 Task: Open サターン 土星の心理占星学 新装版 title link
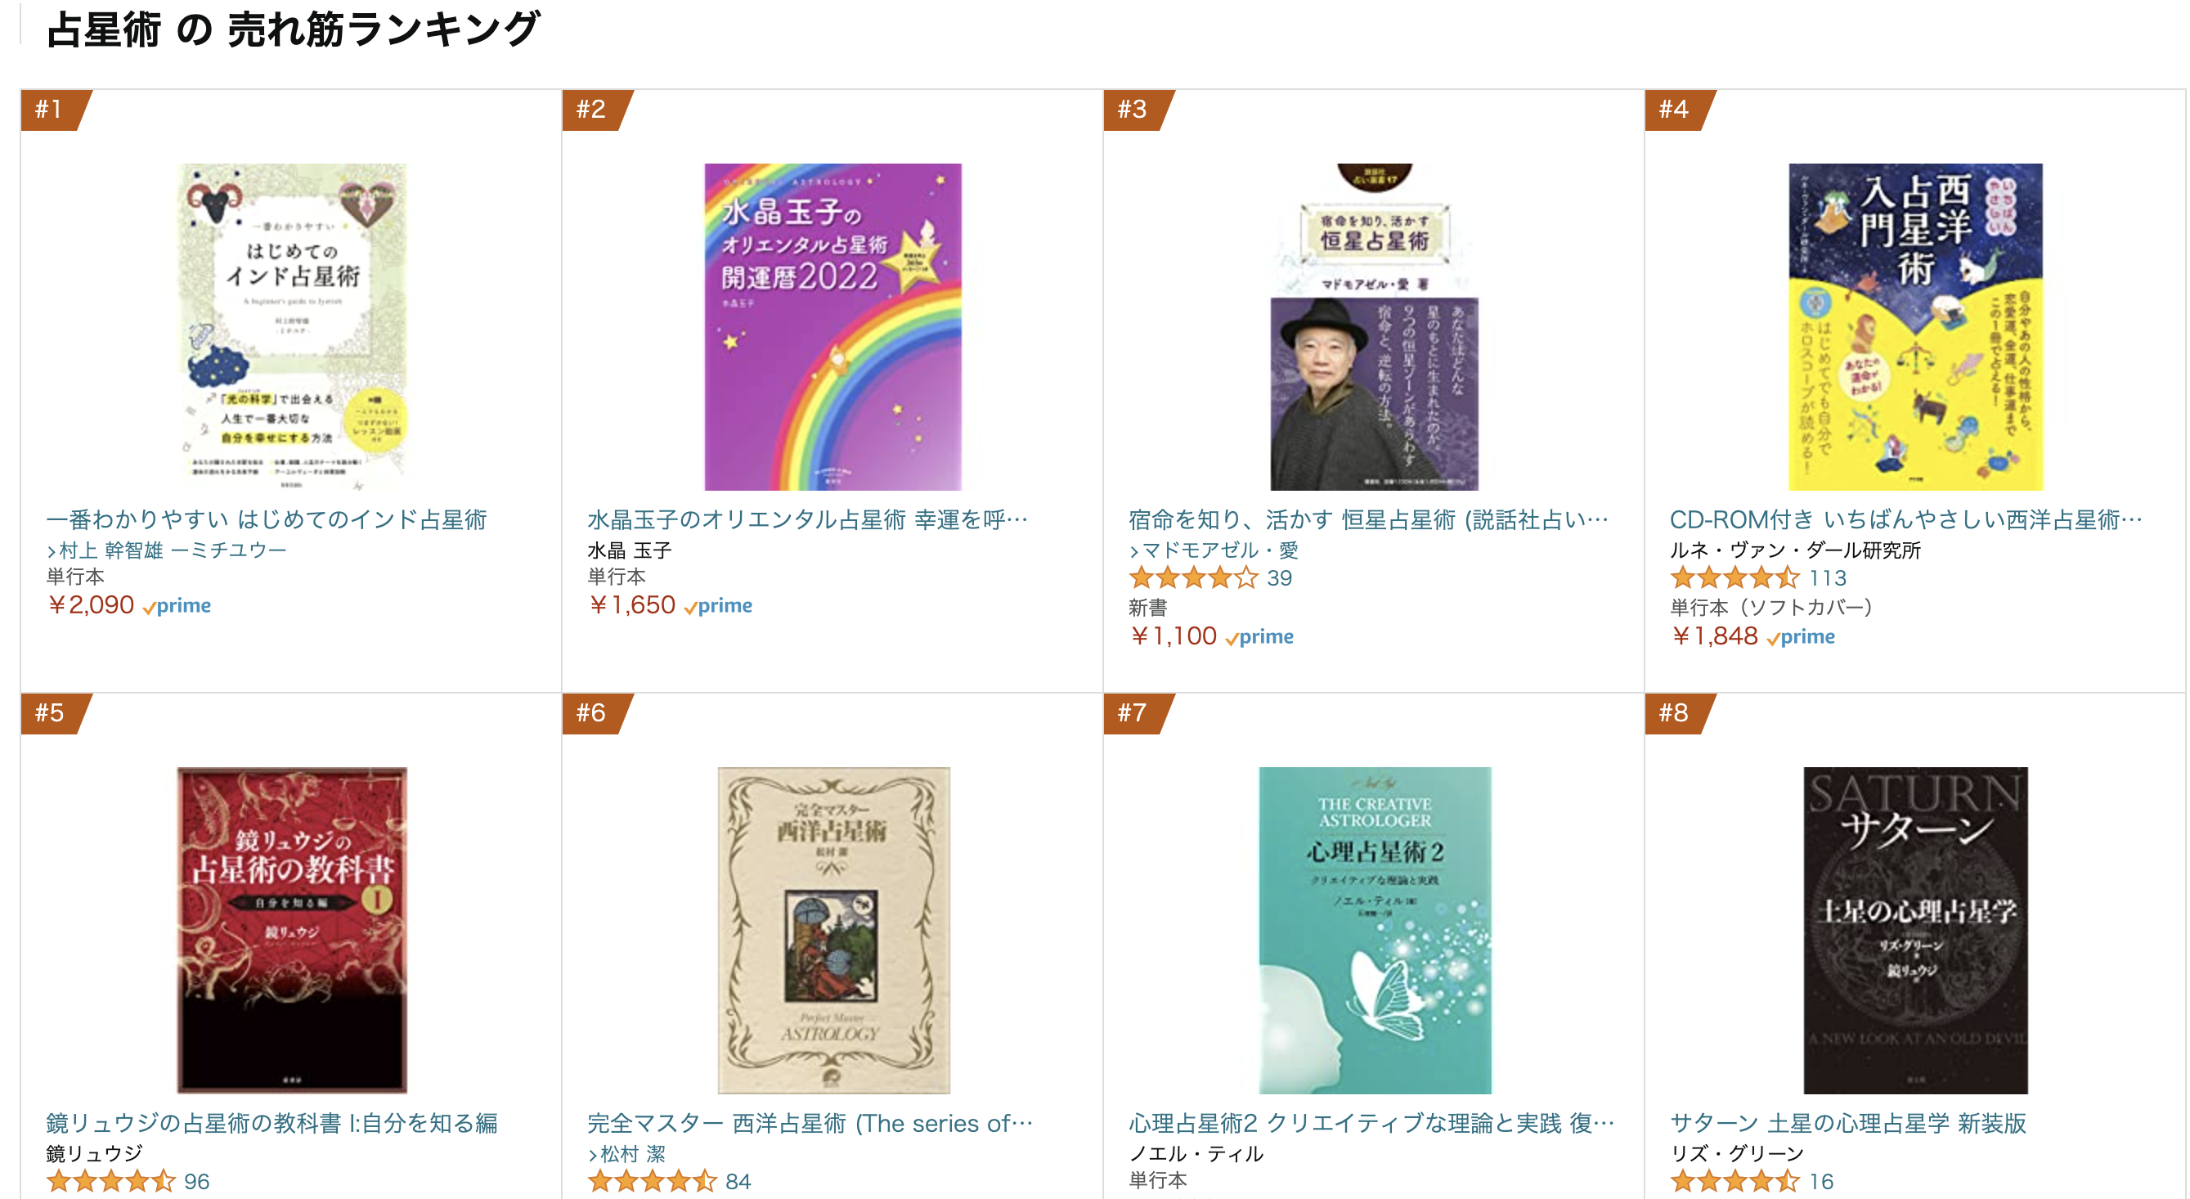point(1847,1123)
